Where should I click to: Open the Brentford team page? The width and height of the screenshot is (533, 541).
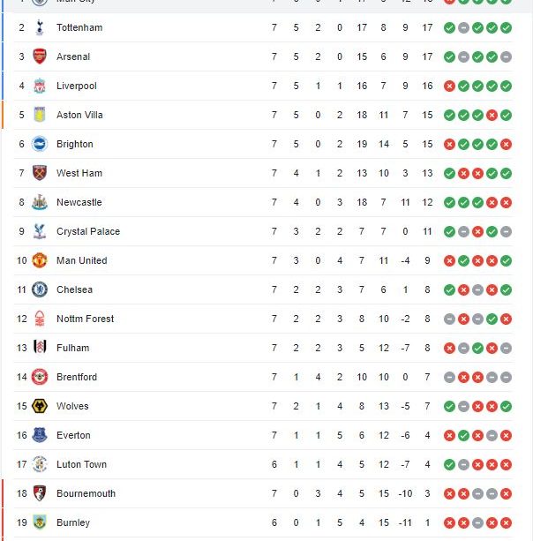[x=77, y=377]
